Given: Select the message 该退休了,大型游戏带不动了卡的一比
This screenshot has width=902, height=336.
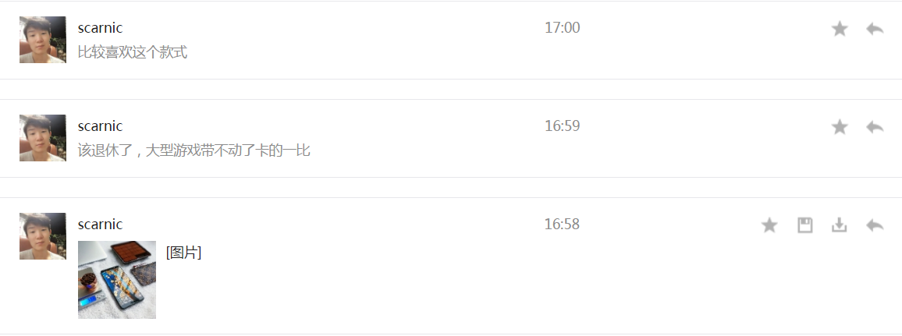Looking at the screenshot, I should 194,151.
